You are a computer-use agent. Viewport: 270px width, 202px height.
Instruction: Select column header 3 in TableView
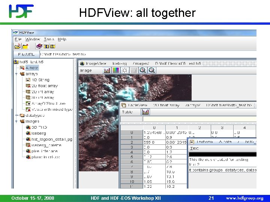click(x=222, y=128)
